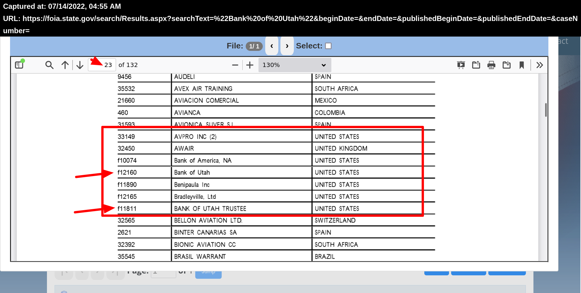
Task: Open the tools overflow menu
Action: point(540,65)
